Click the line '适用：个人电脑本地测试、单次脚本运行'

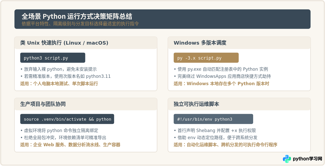pos(59,84)
